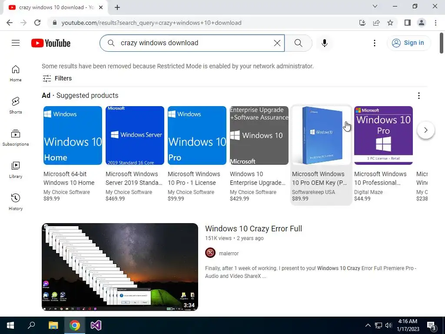Click the lock site information icon
The height and width of the screenshot is (334, 445).
[55, 23]
